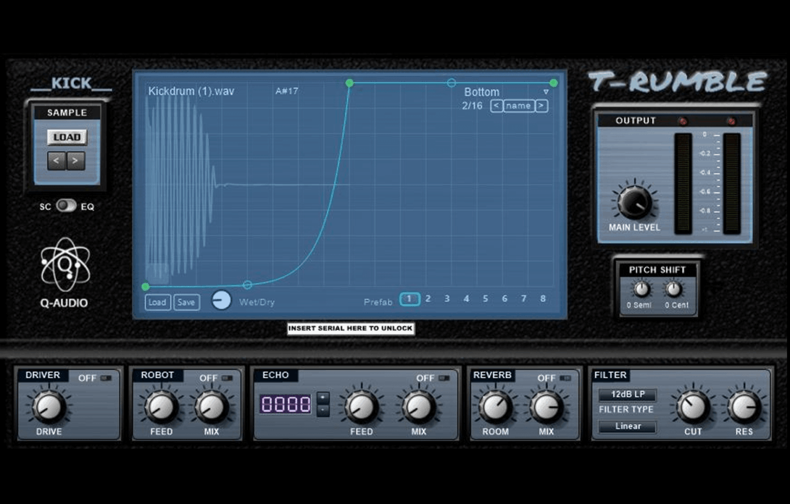Click the T-RUMBLE title logo
790x504 pixels.
click(677, 81)
